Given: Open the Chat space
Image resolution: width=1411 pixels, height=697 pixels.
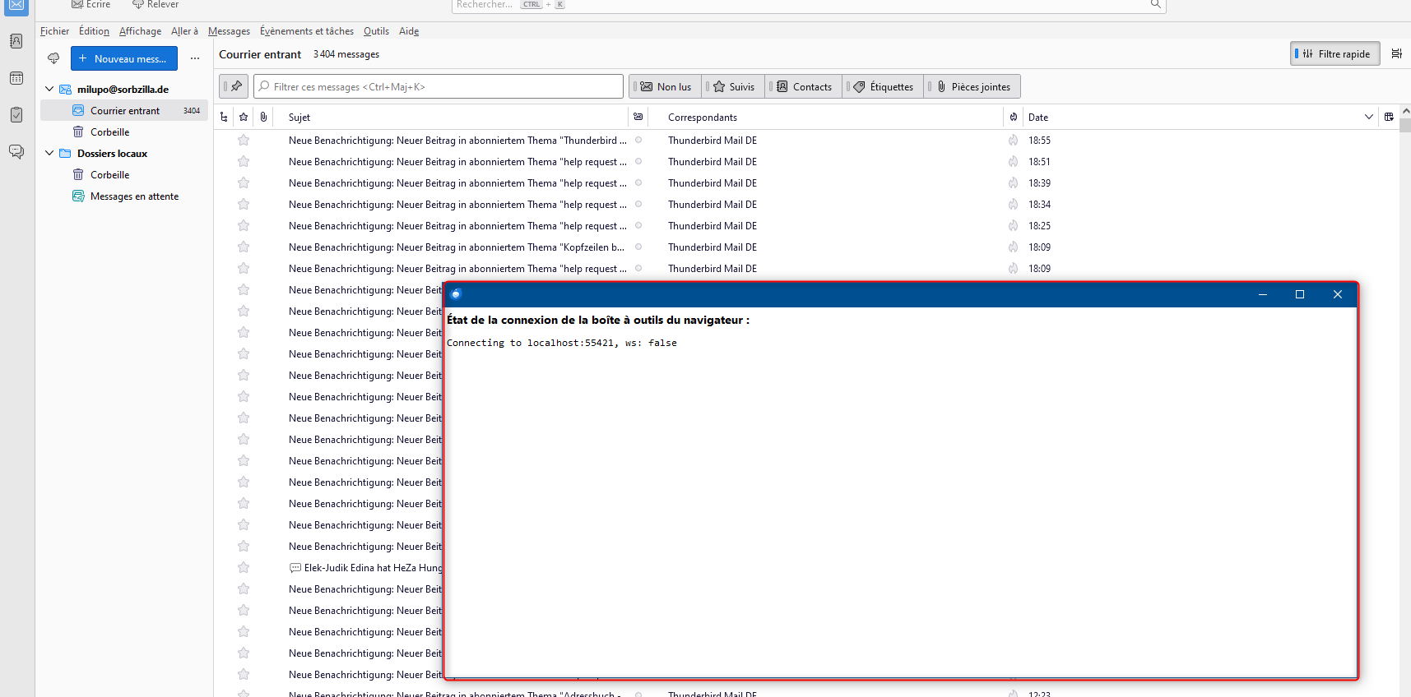Looking at the screenshot, I should click(16, 152).
